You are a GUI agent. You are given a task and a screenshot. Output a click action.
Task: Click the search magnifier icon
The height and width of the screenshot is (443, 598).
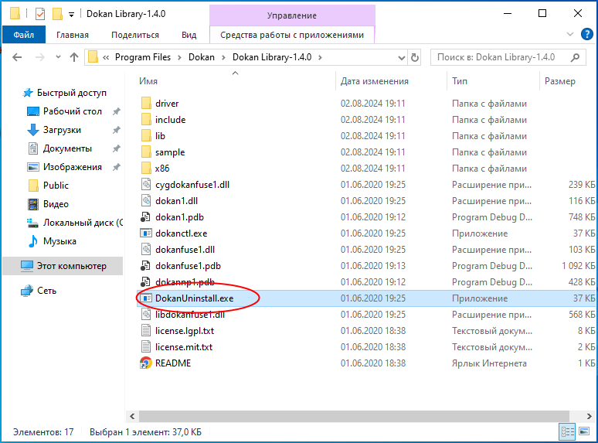(x=575, y=57)
